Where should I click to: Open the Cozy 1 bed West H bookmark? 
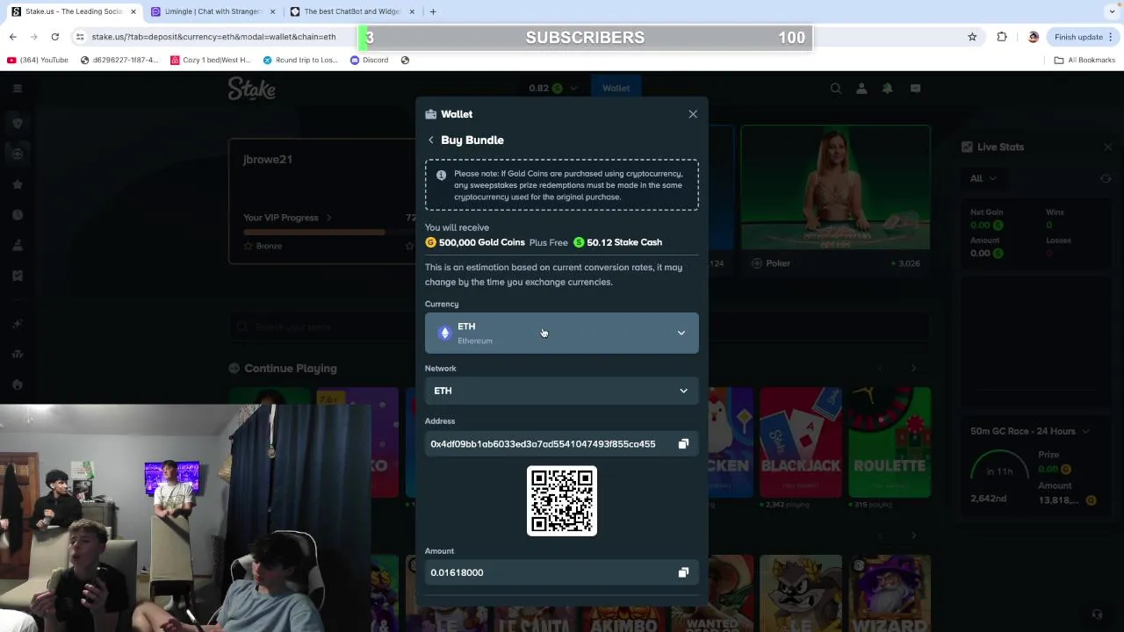(211, 60)
